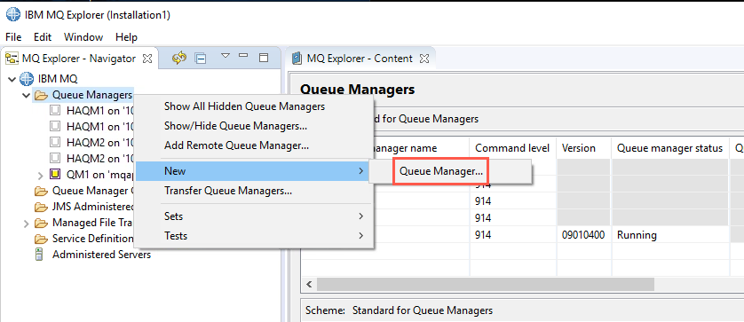Click the Queue Managers content heading
Screen dimensions: 744x322
tap(358, 90)
